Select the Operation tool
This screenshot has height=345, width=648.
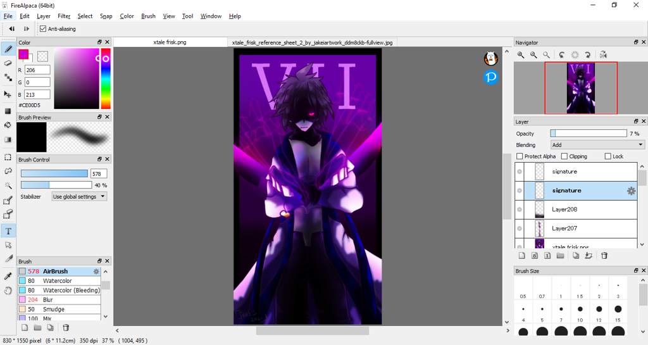tap(8, 245)
